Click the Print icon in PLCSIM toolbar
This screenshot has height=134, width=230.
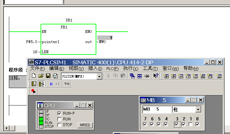click(55, 76)
